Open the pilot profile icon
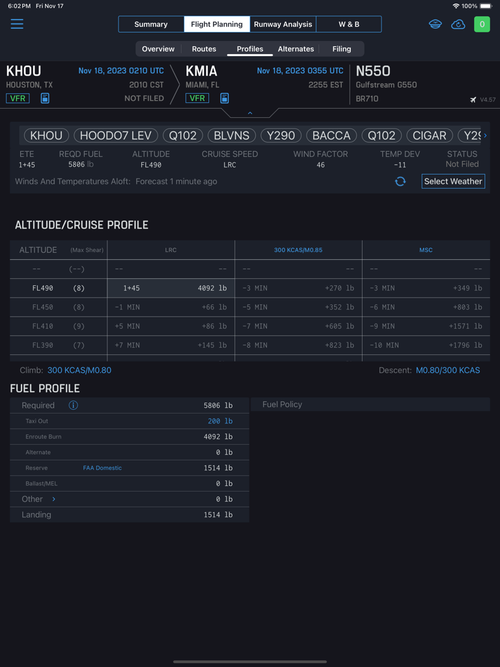 coord(435,24)
